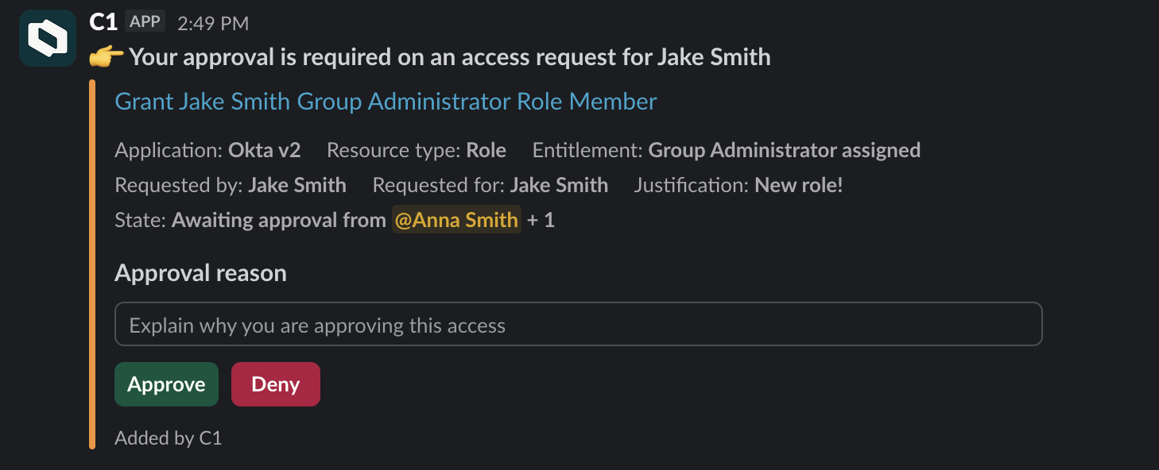Open the 2:49 PM message timestamp
Image resolution: width=1159 pixels, height=470 pixels.
pyautogui.click(x=213, y=24)
